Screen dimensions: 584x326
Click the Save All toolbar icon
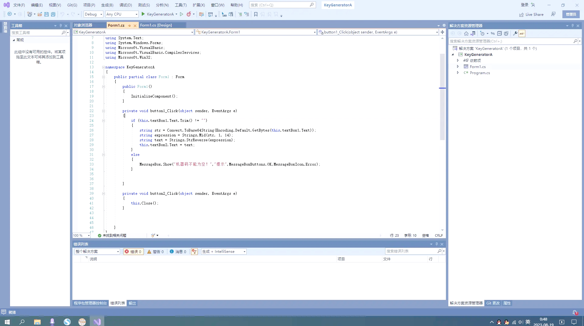53,14
